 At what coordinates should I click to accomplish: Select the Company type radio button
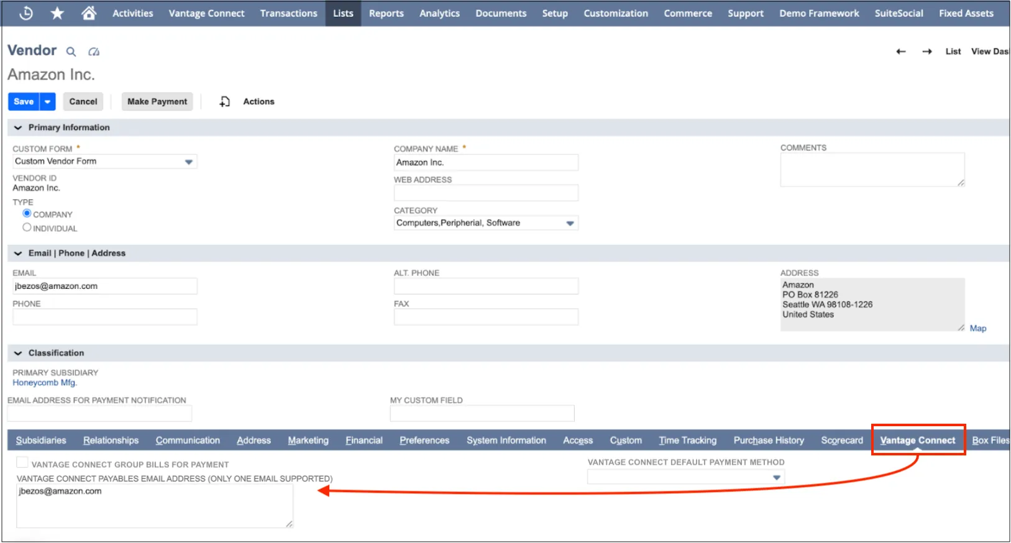point(27,213)
